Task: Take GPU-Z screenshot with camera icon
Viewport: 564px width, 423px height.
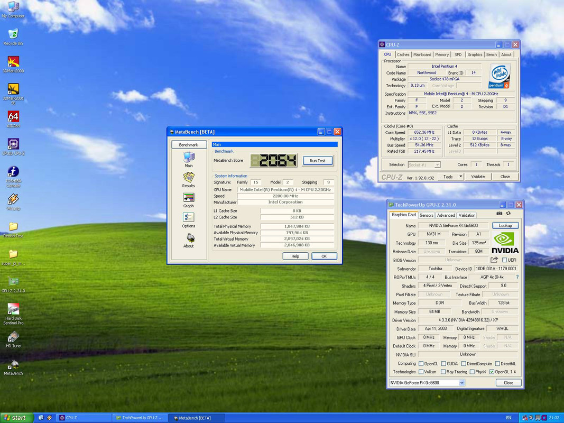Action: click(x=500, y=213)
